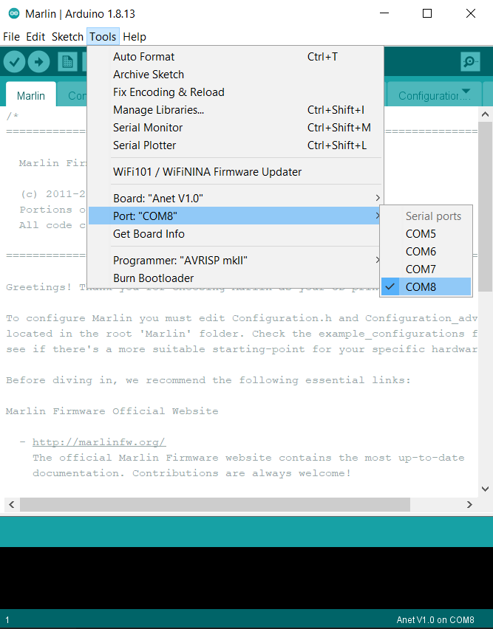Click the "Serial ports" submenu header

click(433, 216)
